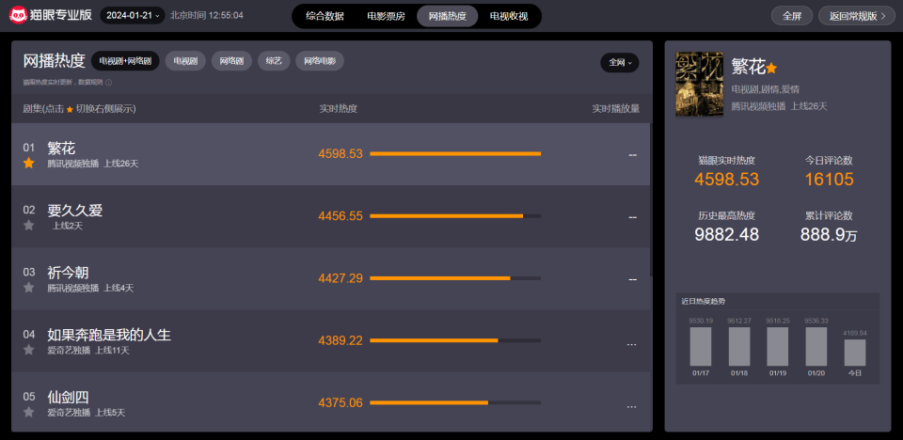Switch to the 电影票房 tab
This screenshot has height=440, width=903.
click(x=386, y=16)
